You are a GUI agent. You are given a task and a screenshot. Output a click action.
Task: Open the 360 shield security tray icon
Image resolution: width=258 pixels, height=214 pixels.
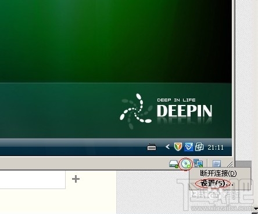pos(178,147)
